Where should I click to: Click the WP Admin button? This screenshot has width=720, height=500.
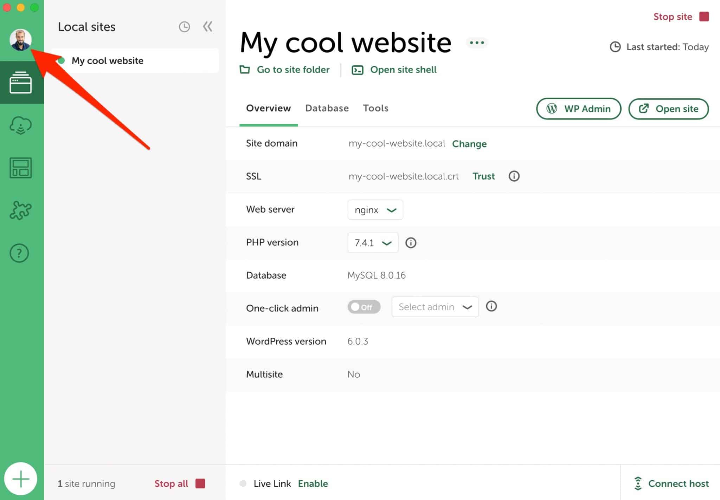(578, 109)
